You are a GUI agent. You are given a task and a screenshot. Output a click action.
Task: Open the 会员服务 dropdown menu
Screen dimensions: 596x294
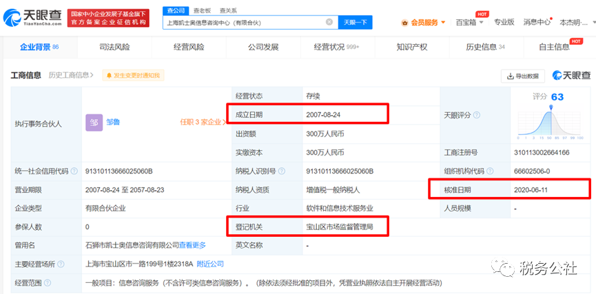[x=424, y=23]
